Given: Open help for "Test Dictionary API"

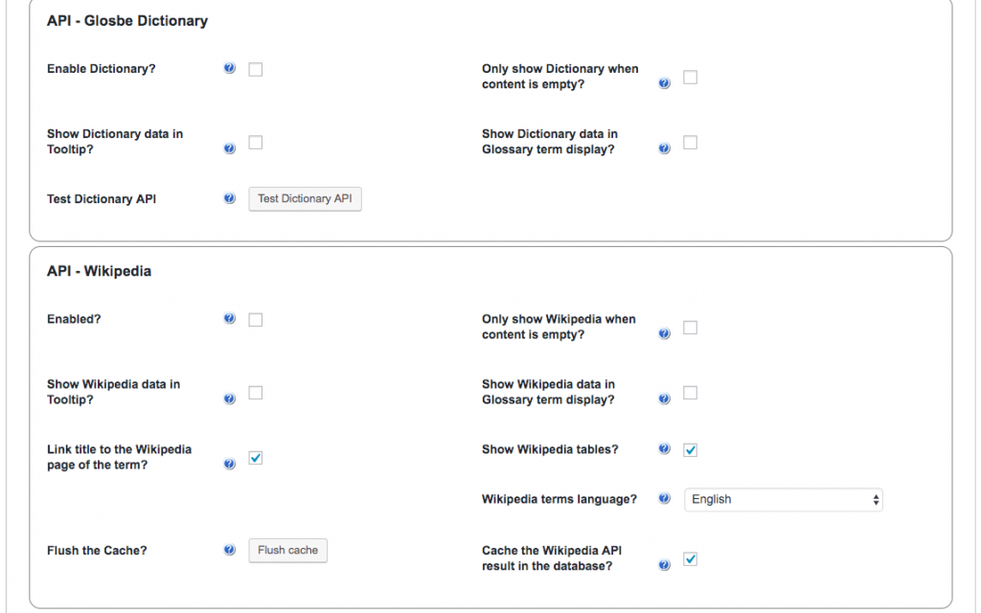Looking at the screenshot, I should pyautogui.click(x=229, y=198).
